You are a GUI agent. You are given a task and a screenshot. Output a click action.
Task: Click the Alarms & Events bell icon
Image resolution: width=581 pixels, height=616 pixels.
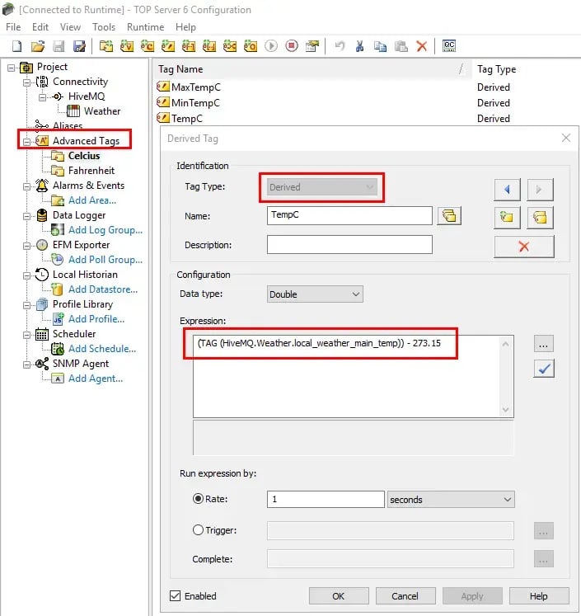pos(42,185)
